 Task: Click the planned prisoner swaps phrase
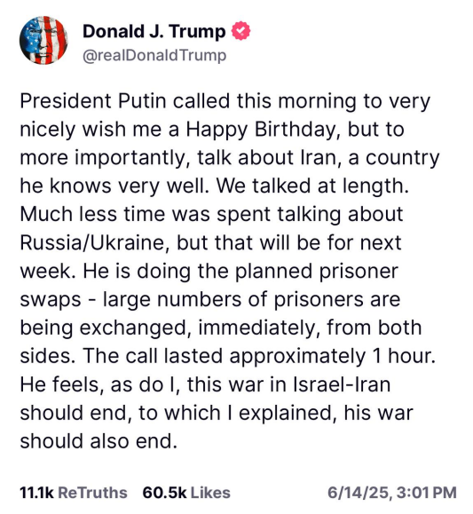(209, 285)
